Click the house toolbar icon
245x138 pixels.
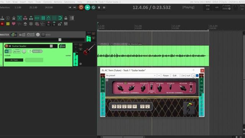tap(25, 24)
